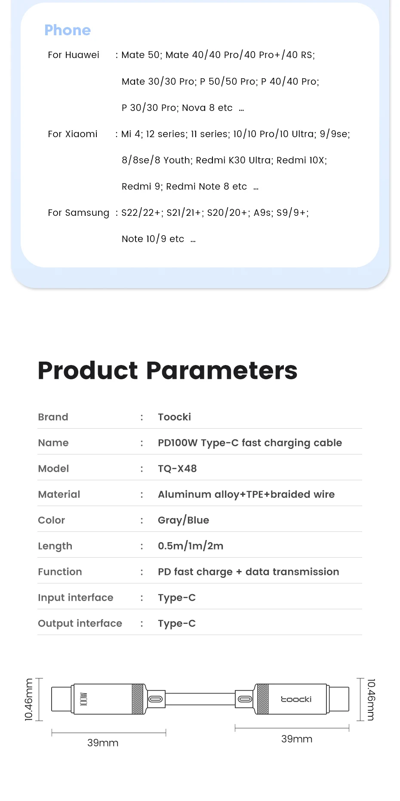
Task: Click the right Type-C plug tip
Action: [338, 699]
